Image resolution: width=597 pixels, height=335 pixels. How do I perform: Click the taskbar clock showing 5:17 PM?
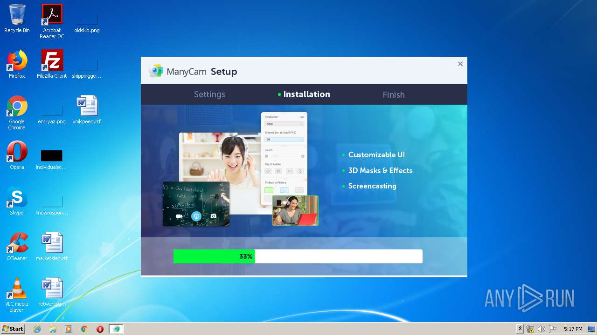[x=573, y=329]
